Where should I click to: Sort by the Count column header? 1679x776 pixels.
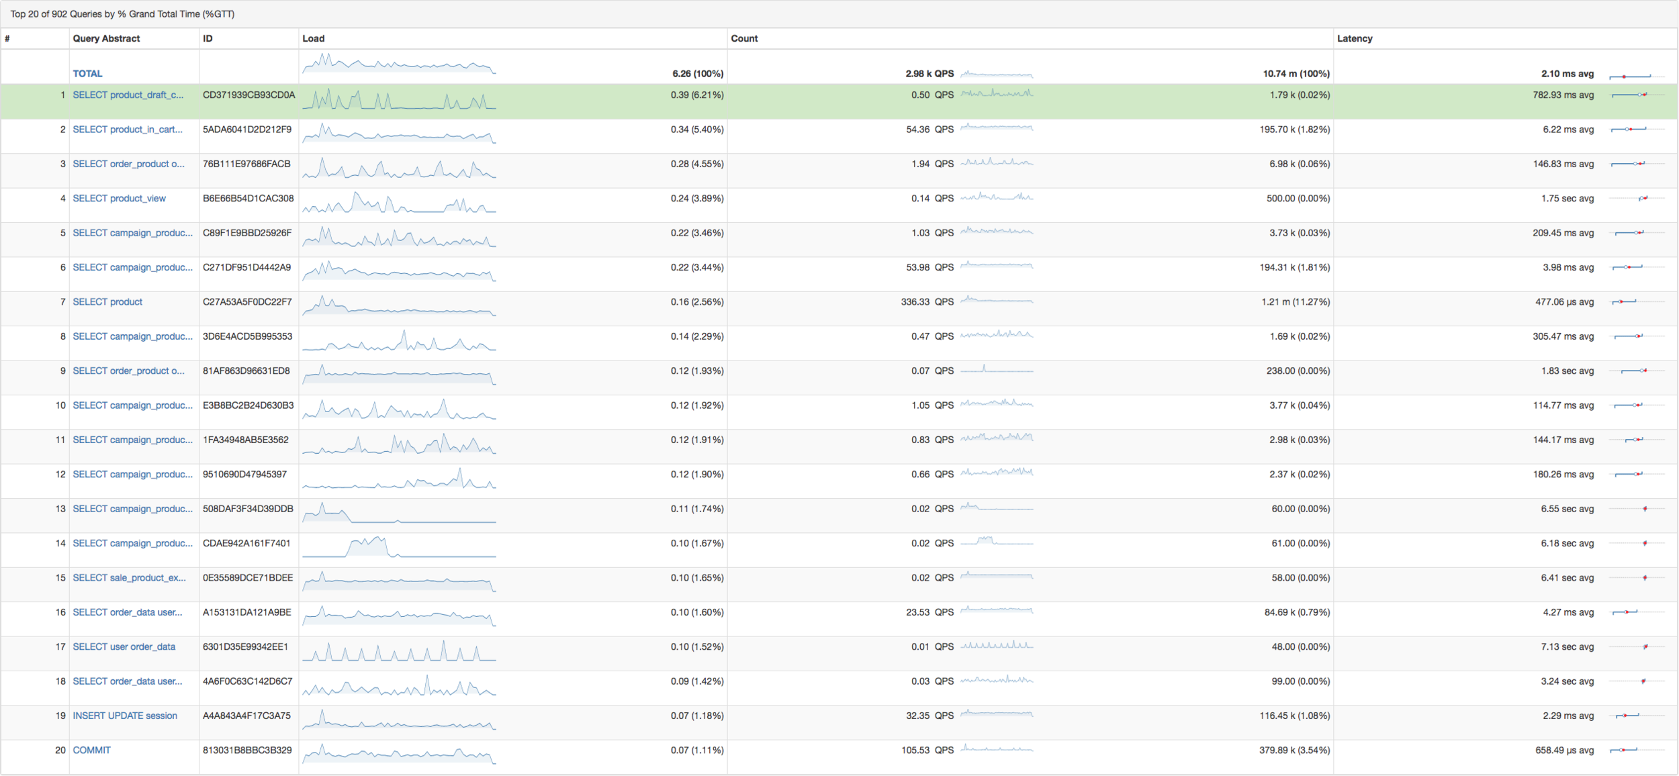(743, 39)
